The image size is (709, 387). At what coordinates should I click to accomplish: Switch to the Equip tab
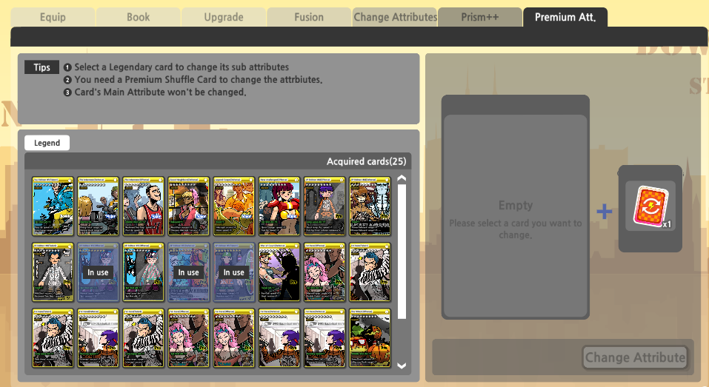tap(53, 17)
